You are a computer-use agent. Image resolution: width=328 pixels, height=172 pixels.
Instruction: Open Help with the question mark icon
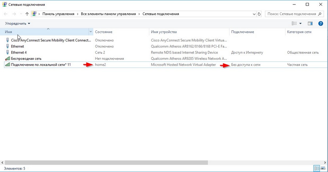click(321, 23)
